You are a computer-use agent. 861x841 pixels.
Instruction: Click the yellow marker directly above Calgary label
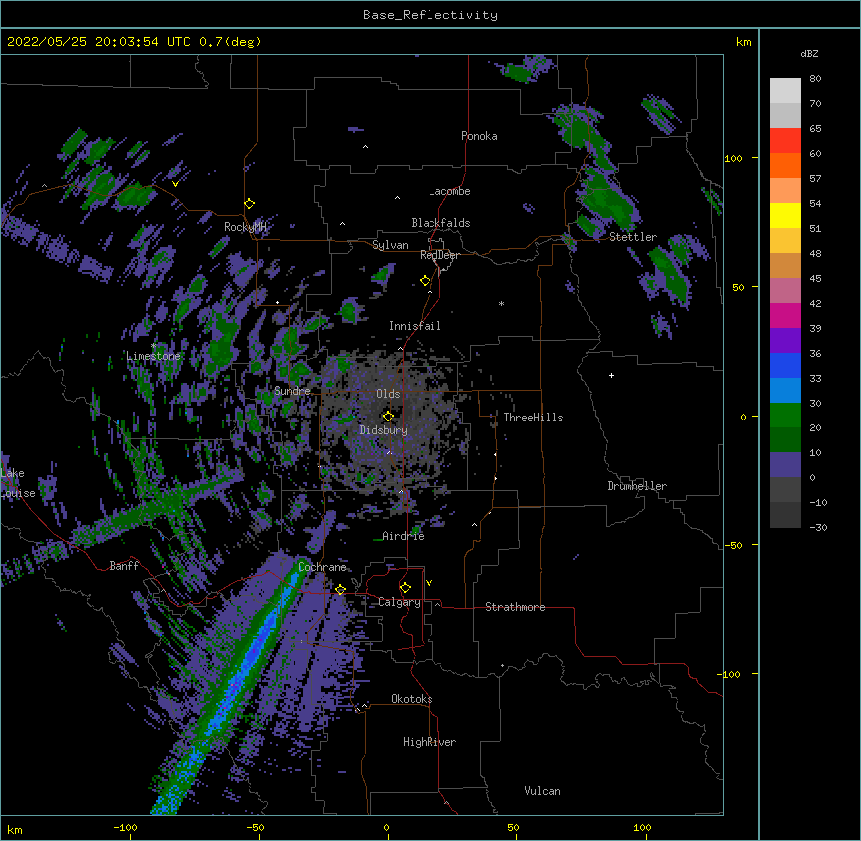[405, 588]
